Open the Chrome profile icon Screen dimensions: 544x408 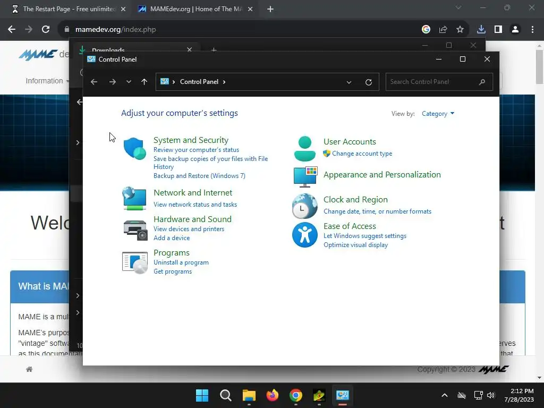[515, 30]
